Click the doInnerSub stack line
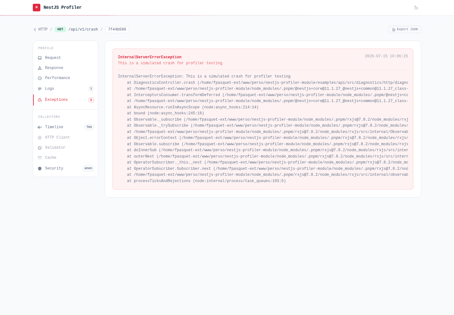The height and width of the screenshot is (315, 454). (268, 150)
